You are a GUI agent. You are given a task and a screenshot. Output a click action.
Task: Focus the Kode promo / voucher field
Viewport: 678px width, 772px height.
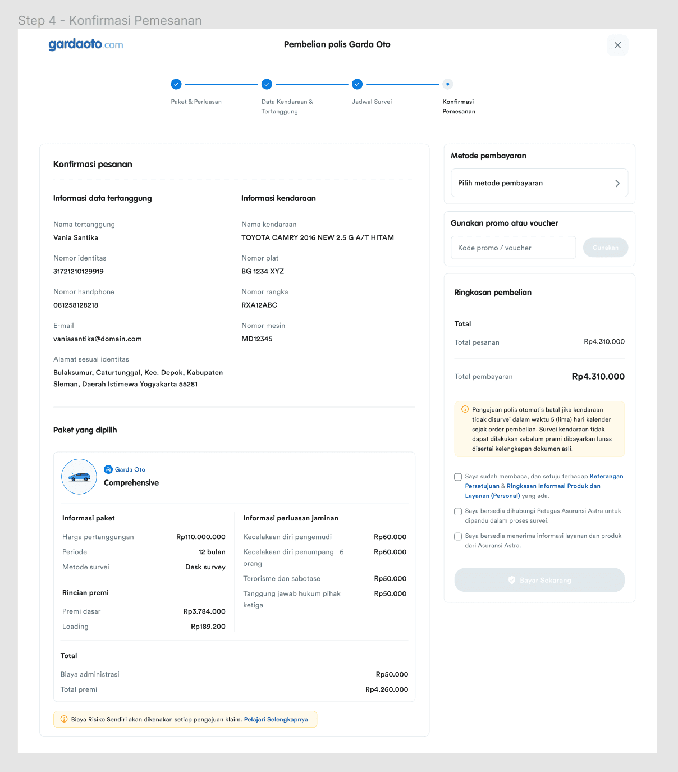(513, 248)
